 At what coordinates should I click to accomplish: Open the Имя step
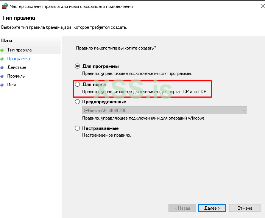tap(11, 85)
